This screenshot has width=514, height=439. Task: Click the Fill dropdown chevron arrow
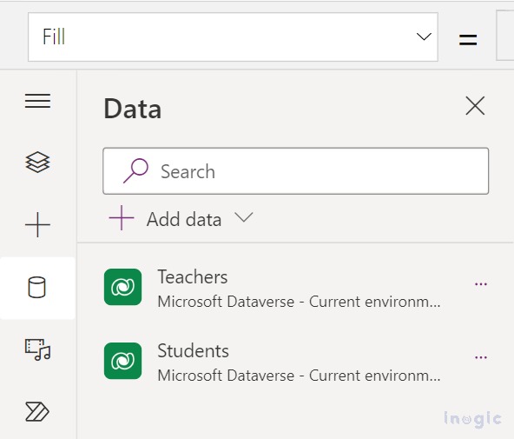tap(424, 37)
